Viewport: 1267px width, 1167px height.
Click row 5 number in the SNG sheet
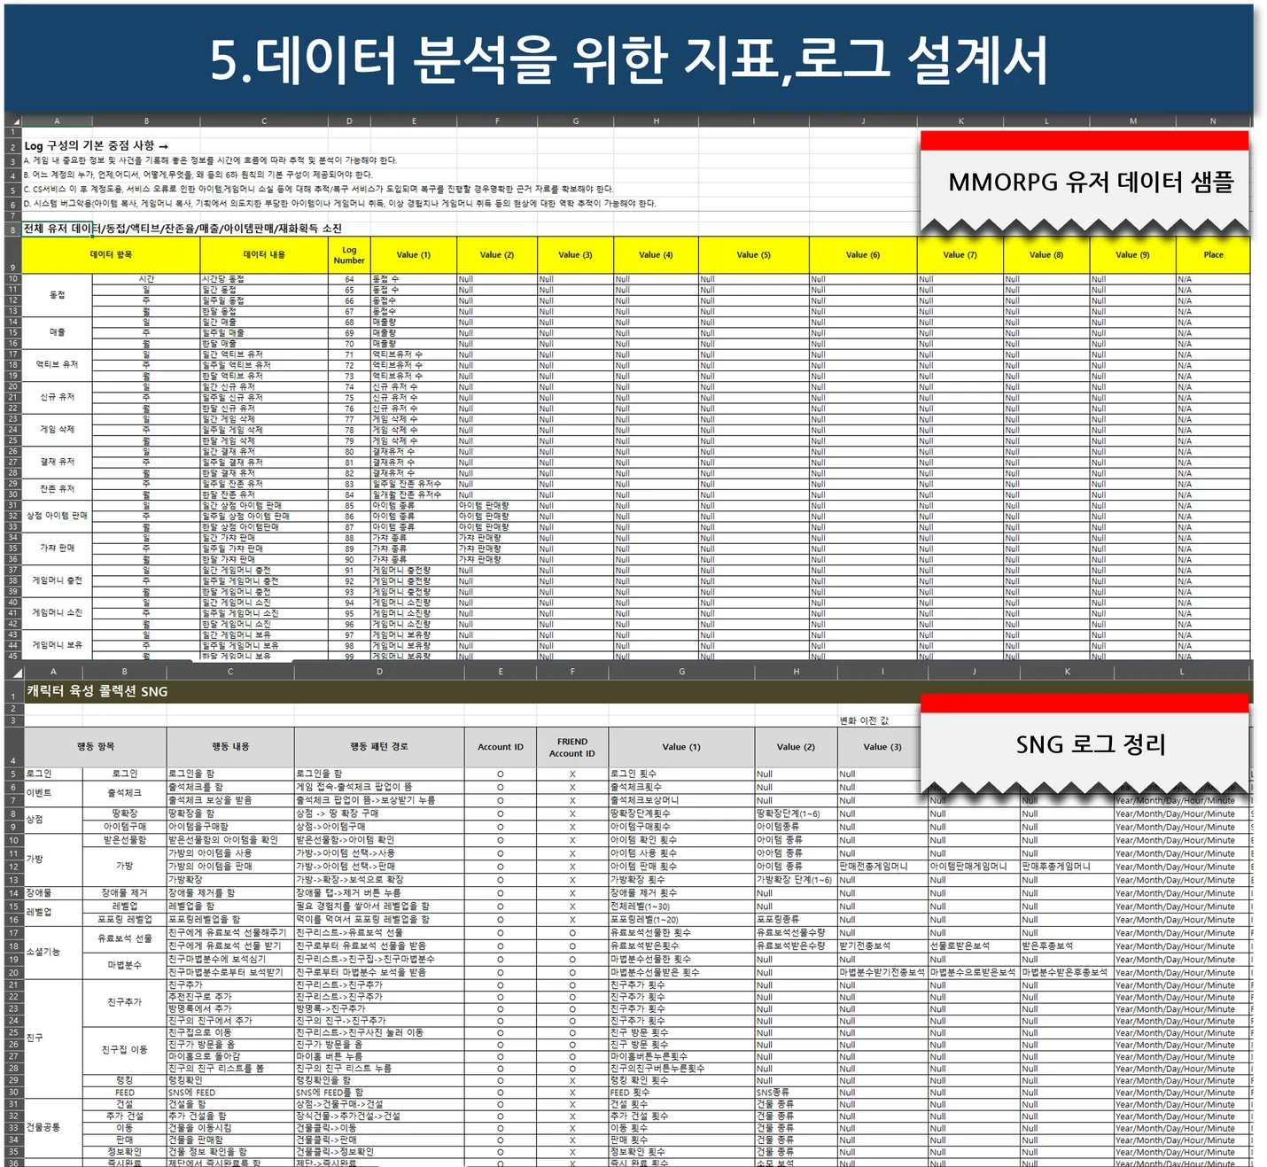[12, 773]
